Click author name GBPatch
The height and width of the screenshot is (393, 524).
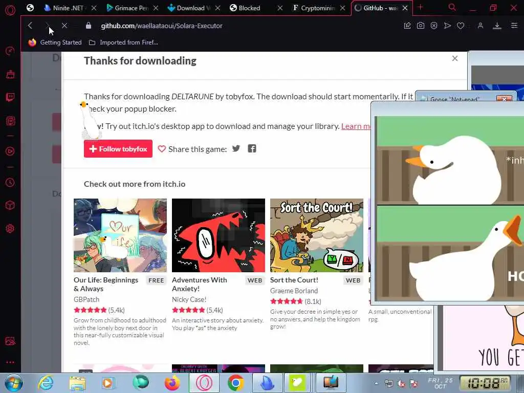(86, 299)
